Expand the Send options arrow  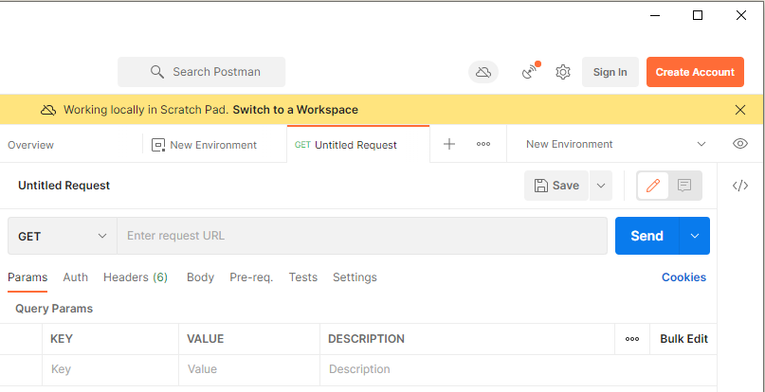[x=695, y=236]
